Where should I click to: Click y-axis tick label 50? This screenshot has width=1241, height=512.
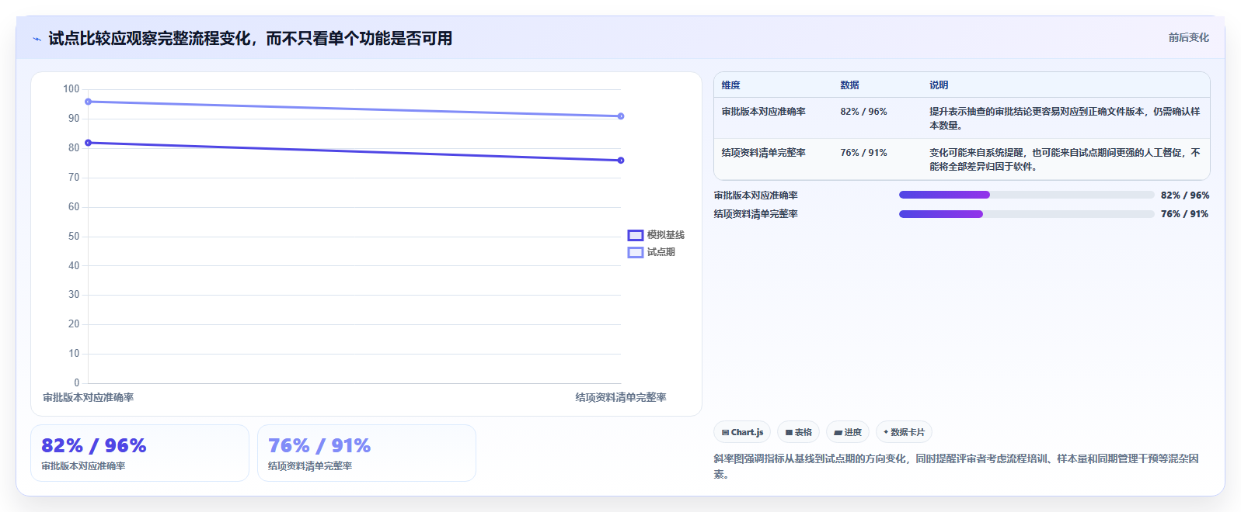pyautogui.click(x=74, y=237)
